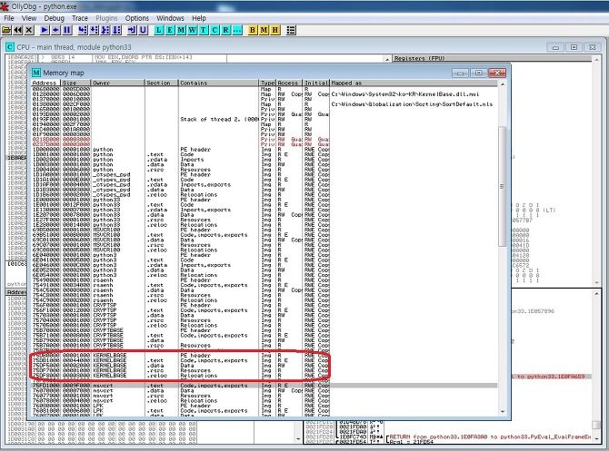The image size is (609, 451).
Task: Click the Close program X toolbar icon
Action: (x=29, y=30)
